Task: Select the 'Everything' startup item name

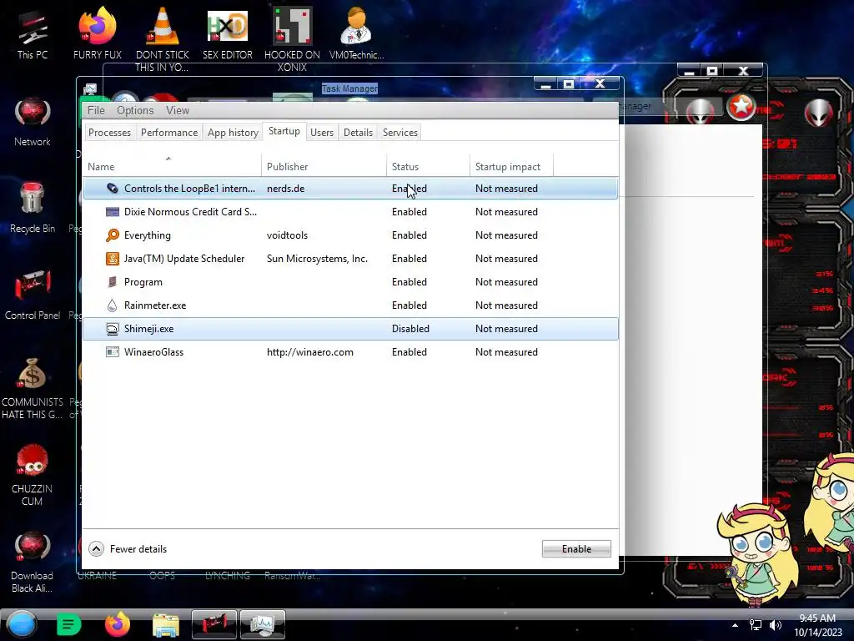Action: point(147,235)
